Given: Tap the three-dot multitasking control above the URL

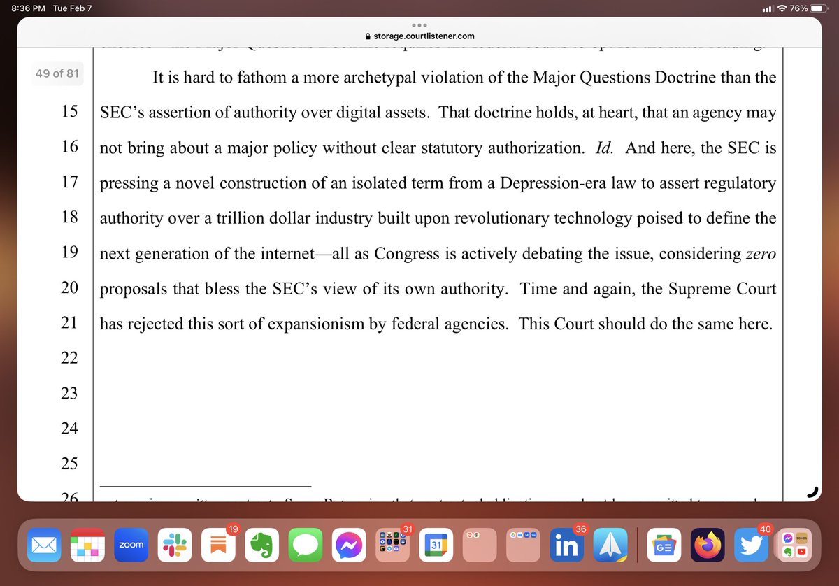Looking at the screenshot, I should coord(419,24).
